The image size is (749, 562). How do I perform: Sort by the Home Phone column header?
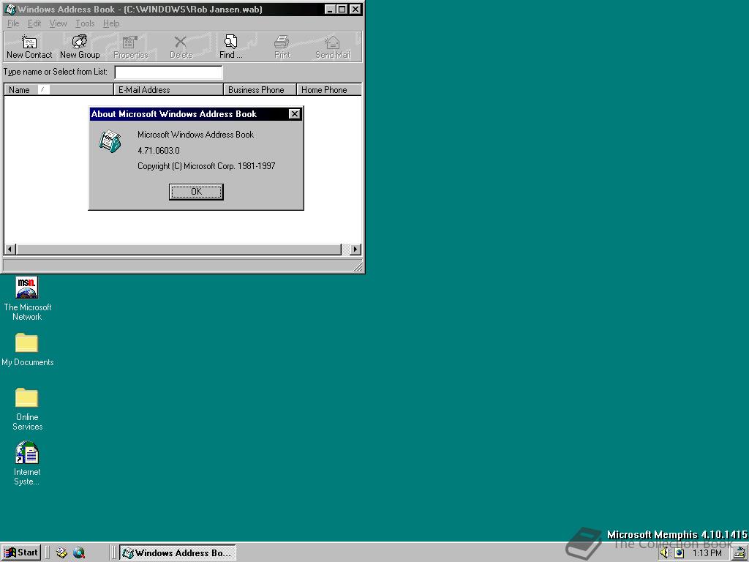329,90
